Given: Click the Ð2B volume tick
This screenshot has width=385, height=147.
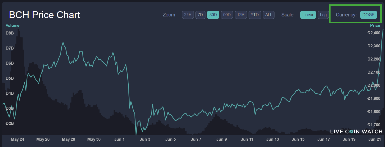Looking at the screenshot, I should (10, 123).
